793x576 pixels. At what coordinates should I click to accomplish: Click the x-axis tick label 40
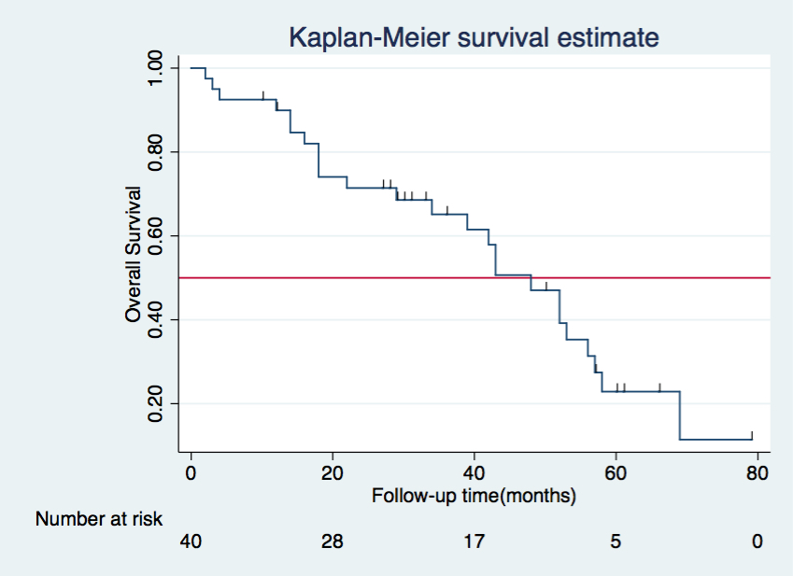click(x=474, y=472)
